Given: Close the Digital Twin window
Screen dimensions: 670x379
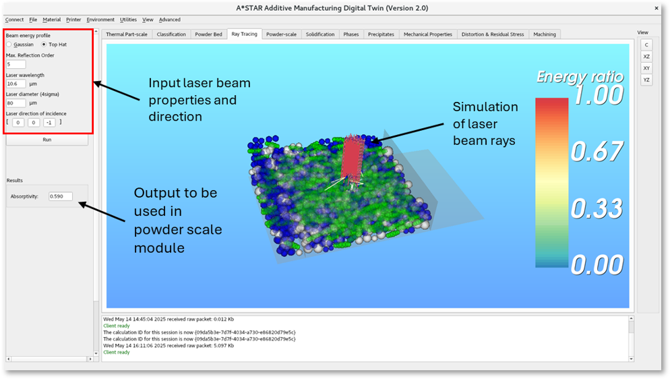Looking at the screenshot, I should click(657, 8).
